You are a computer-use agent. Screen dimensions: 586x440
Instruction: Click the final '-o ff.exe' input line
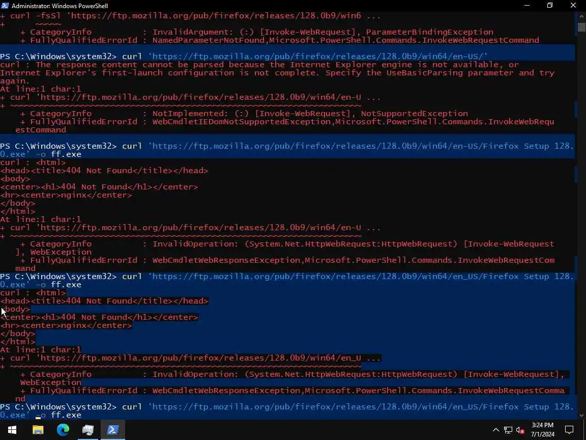(x=40, y=415)
